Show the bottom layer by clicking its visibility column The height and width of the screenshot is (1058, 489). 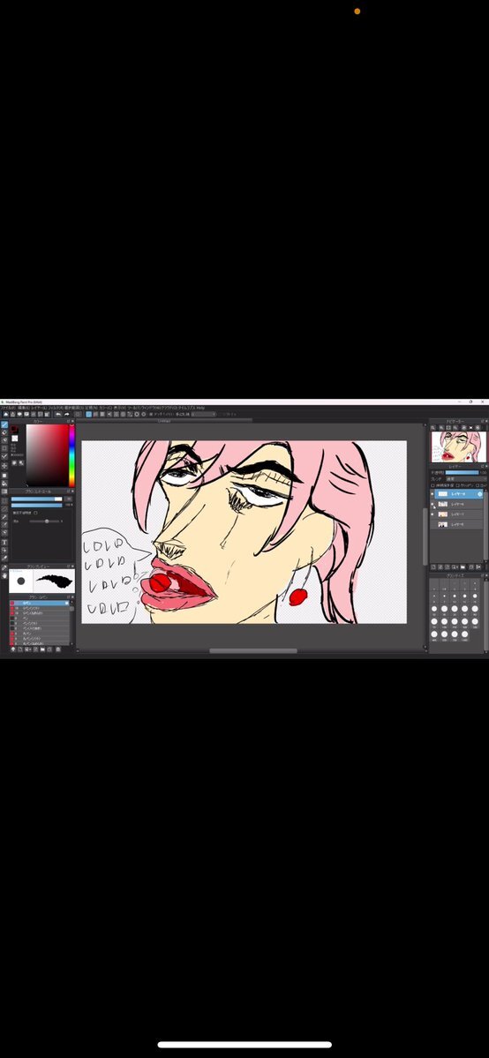(x=433, y=524)
